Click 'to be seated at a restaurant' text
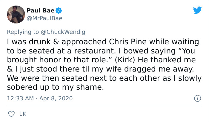 [x=61, y=51]
